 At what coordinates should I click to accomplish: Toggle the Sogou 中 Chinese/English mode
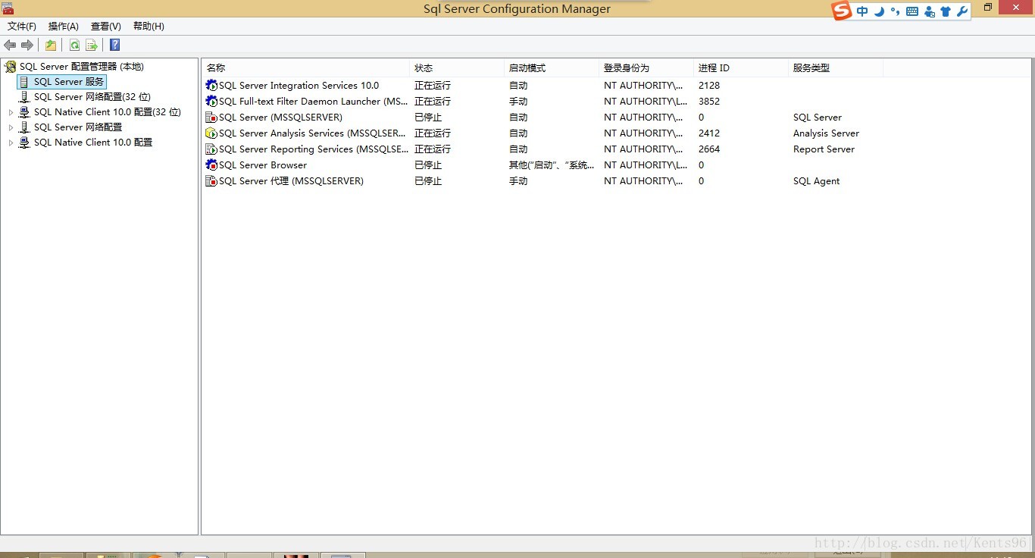862,11
